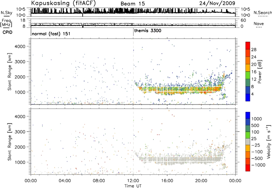Click the 'themis 3300' CPID text
This screenshot has width=272, height=188.
[148, 31]
